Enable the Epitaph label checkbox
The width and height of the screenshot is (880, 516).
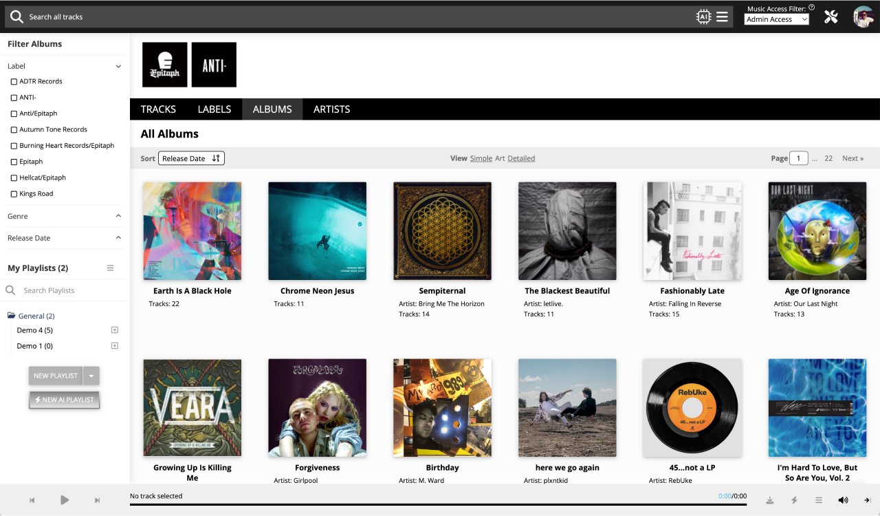click(x=14, y=162)
